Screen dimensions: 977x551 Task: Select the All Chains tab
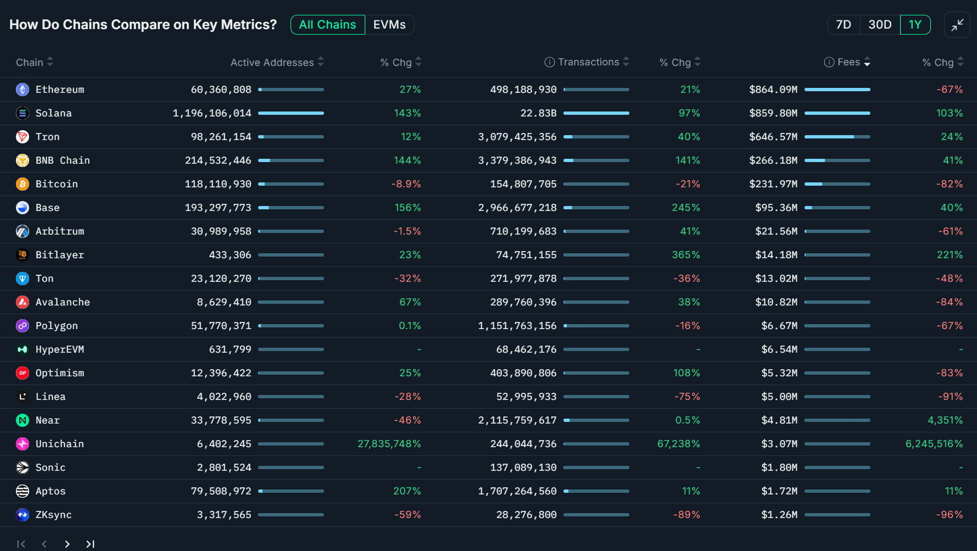[327, 25]
